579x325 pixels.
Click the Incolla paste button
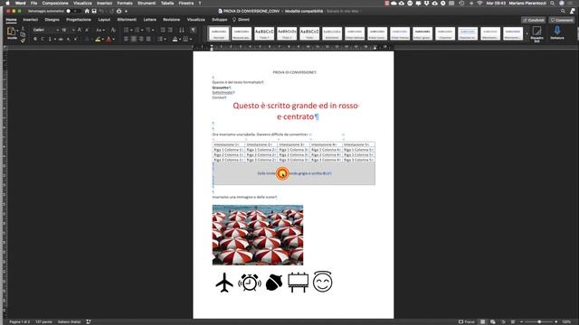[12, 32]
